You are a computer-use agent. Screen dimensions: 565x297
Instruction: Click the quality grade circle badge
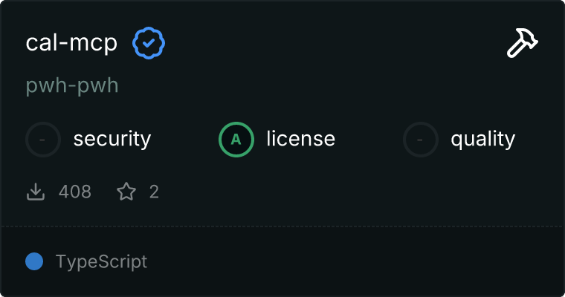click(421, 139)
